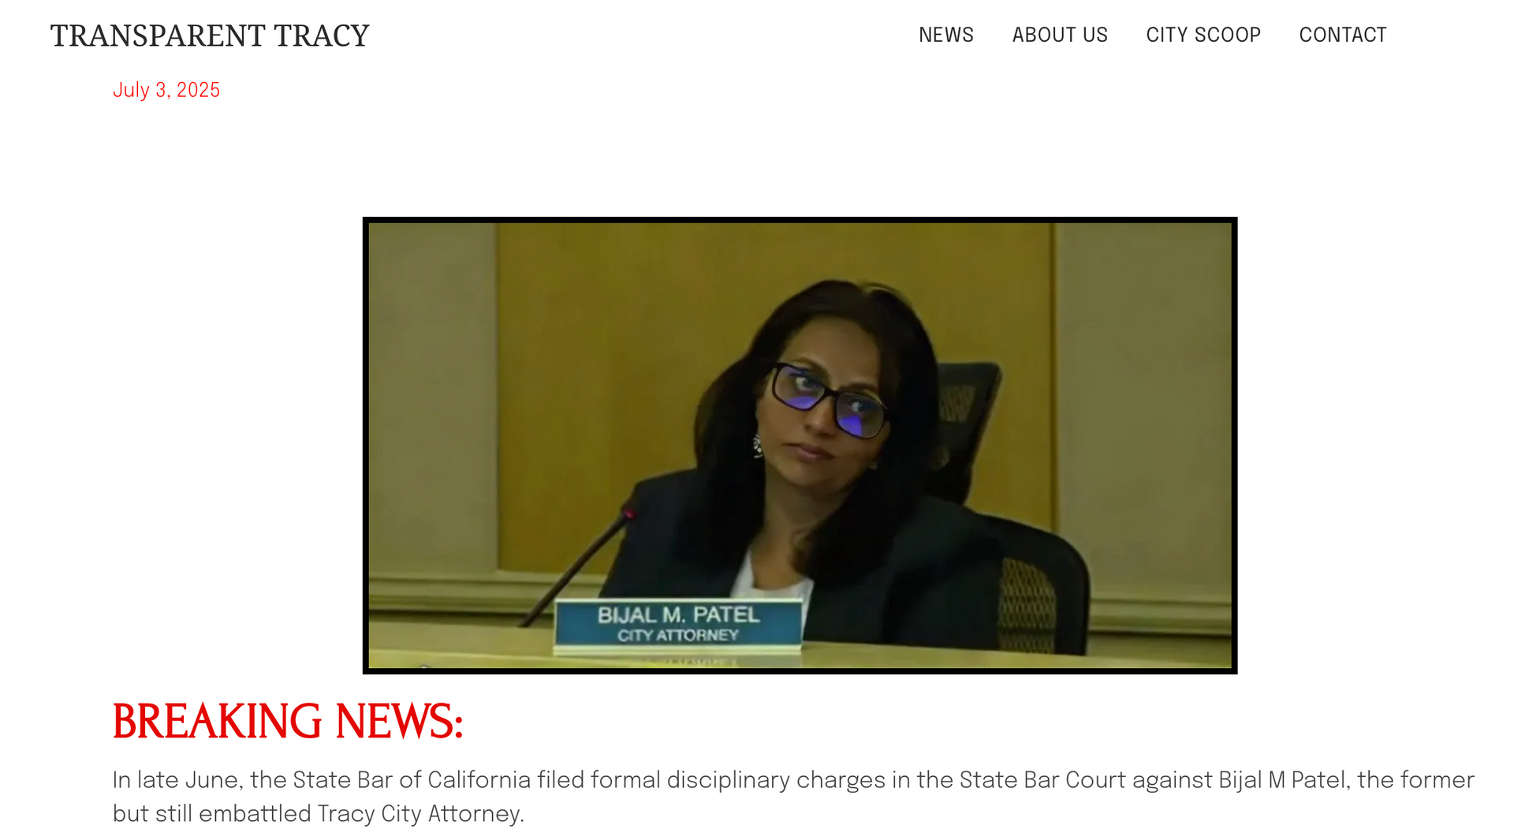Viewport: 1514px width, 840px height.
Task: Click the eyeglasses in the photo
Action: (828, 400)
